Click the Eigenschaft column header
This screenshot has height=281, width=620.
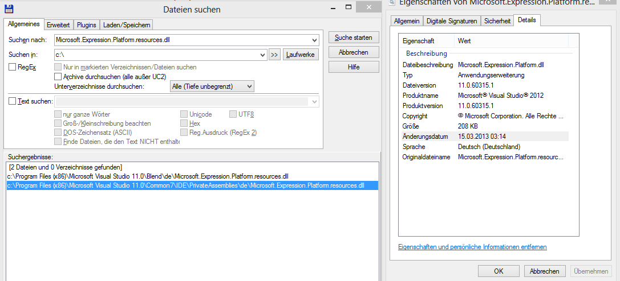point(427,40)
